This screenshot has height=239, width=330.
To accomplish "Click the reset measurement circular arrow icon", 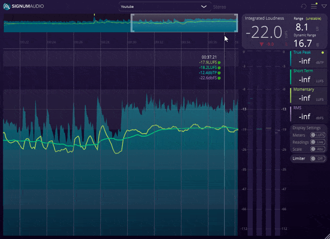I will pyautogui.click(x=303, y=7).
